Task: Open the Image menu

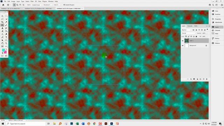Action: tap(13, 1)
